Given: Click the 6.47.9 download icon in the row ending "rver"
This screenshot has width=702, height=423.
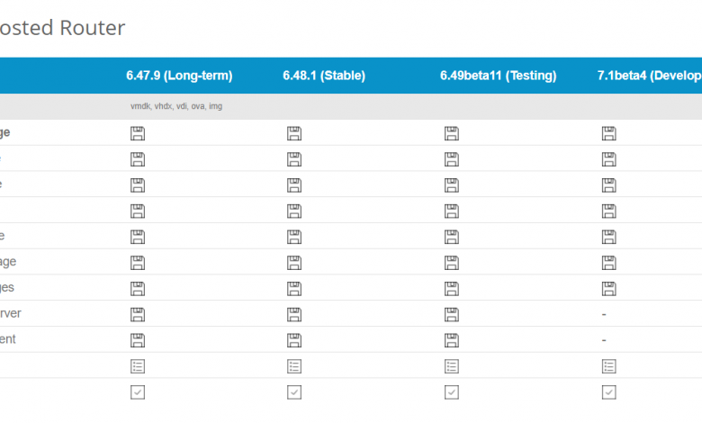Looking at the screenshot, I should tap(138, 314).
